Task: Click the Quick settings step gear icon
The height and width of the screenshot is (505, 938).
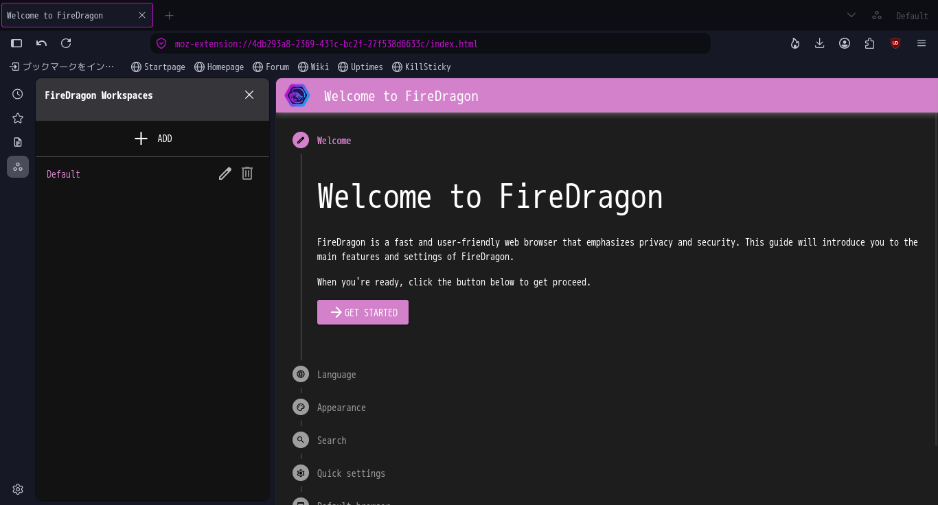Action: [301, 473]
